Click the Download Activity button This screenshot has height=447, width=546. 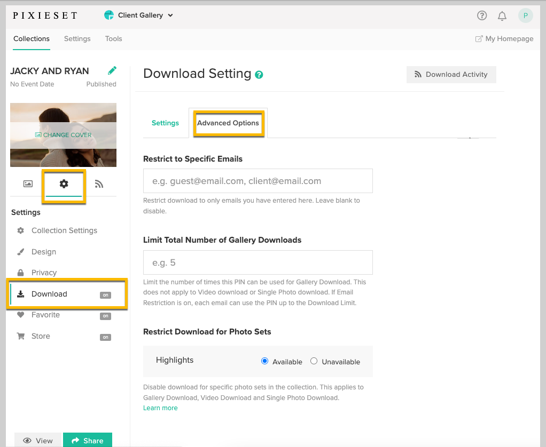coord(451,74)
